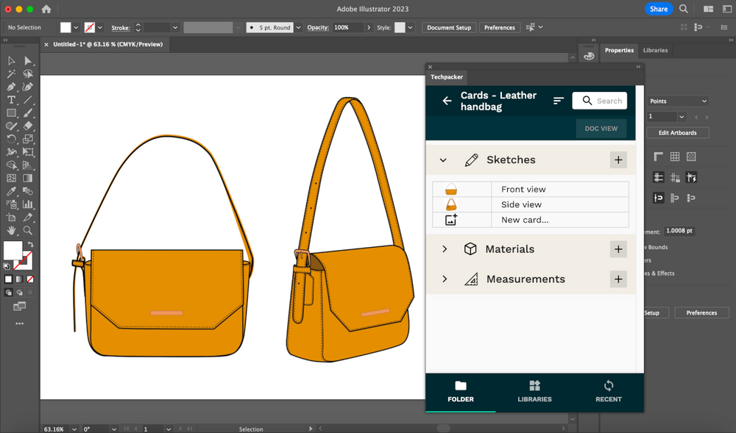Grab the Hand tool
Image resolution: width=736 pixels, height=433 pixels.
tap(12, 230)
